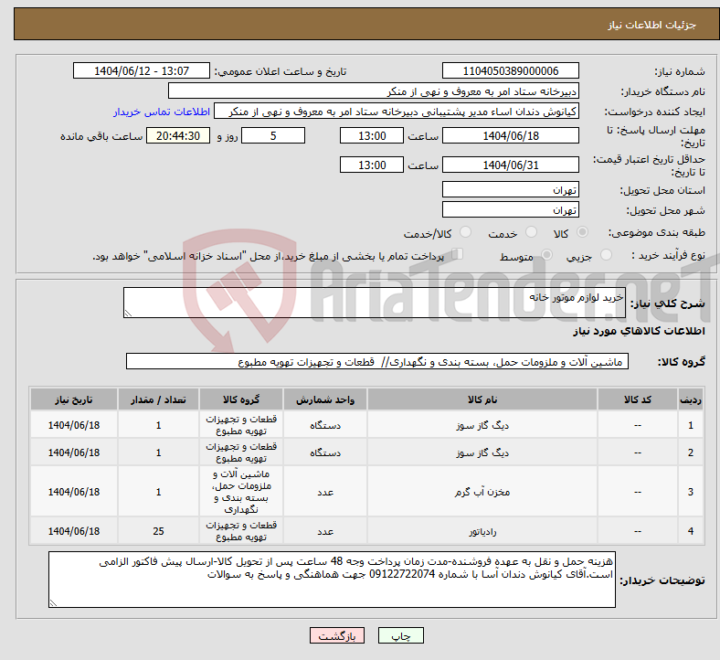Image resolution: width=720 pixels, height=660 pixels.
Task: Click the واحد شمارش column header
Action: 325,399
